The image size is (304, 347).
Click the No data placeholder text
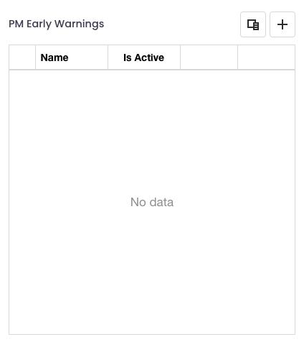coord(152,202)
